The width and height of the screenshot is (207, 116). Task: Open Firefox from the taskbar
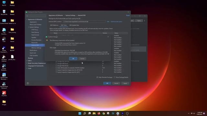(99, 113)
